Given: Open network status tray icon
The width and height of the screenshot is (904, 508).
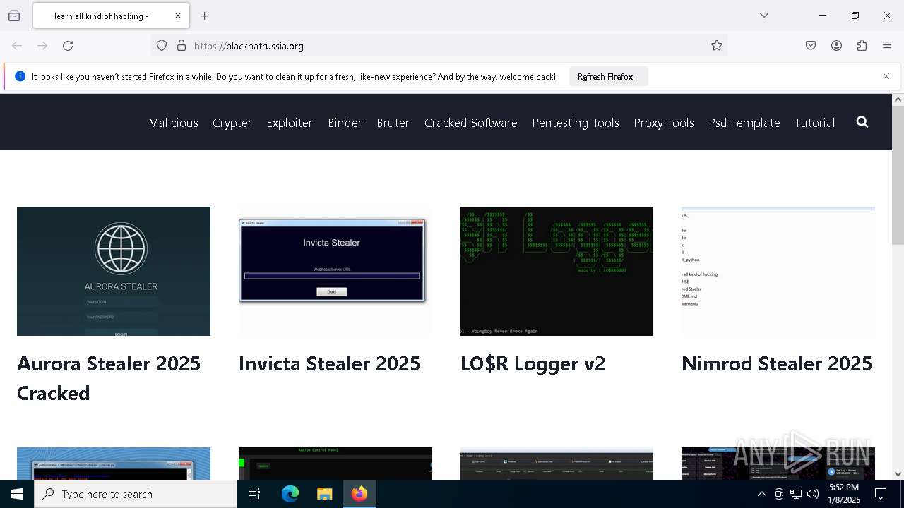Looking at the screenshot, I should click(796, 494).
